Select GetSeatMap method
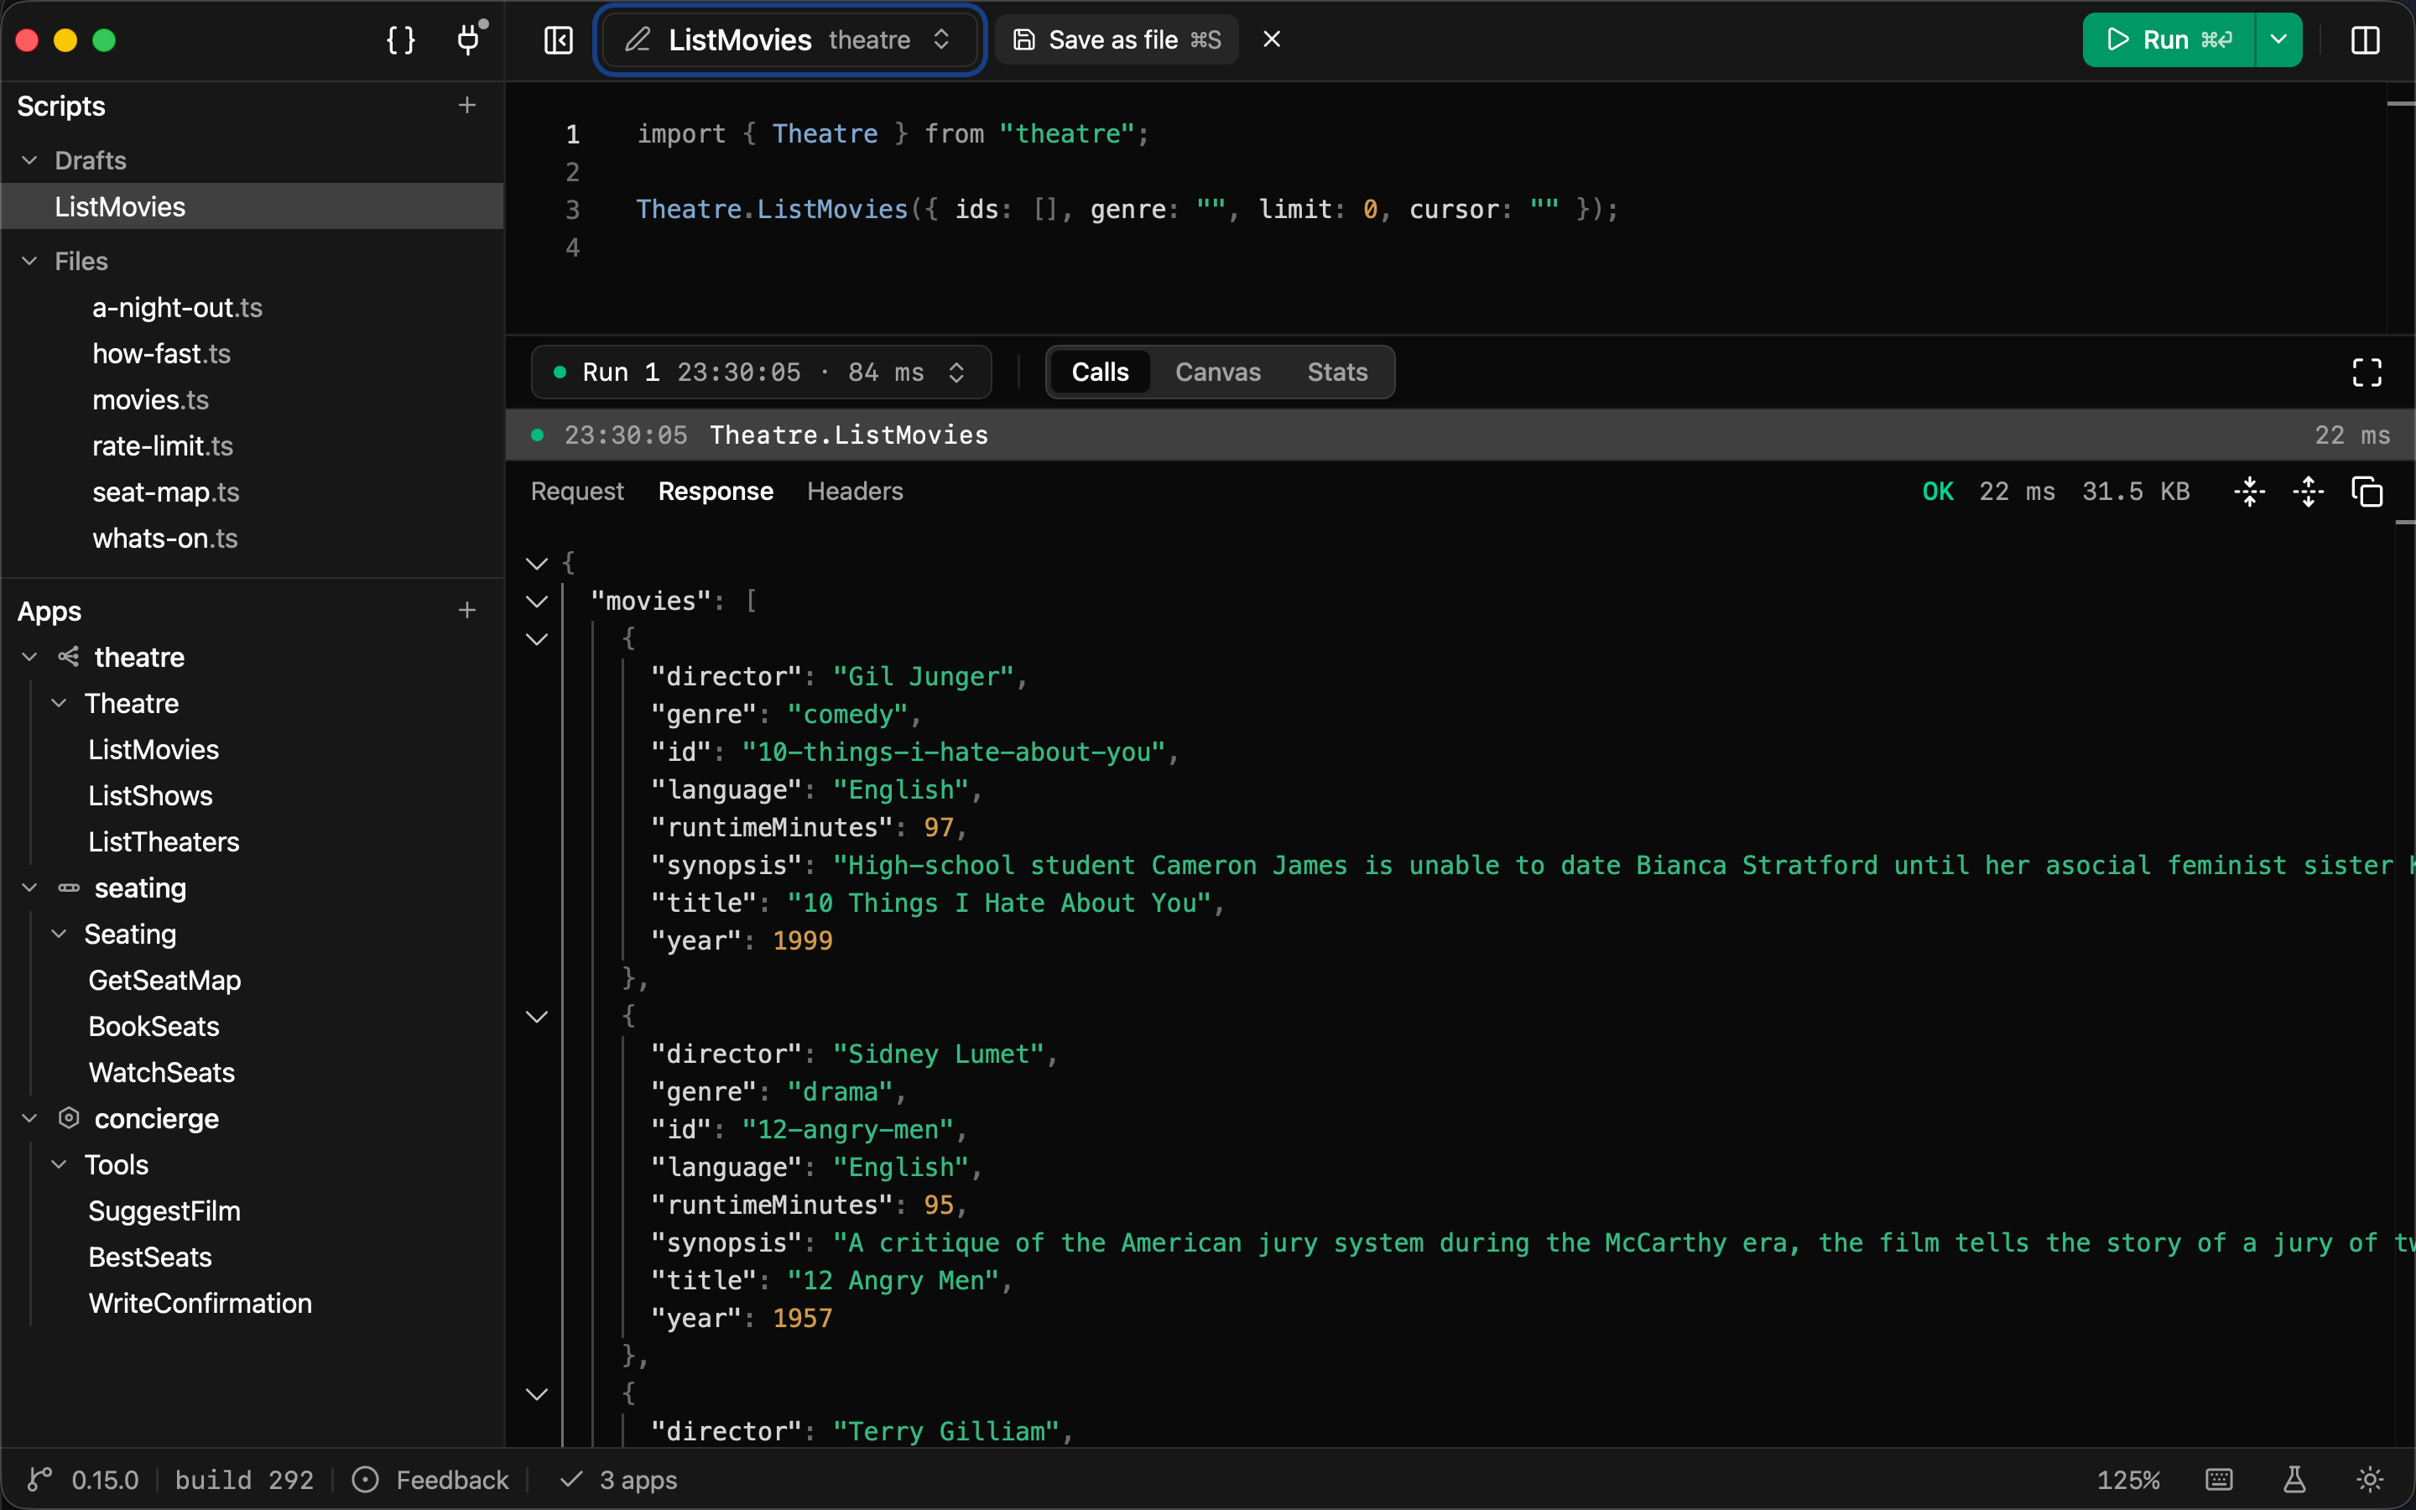Image resolution: width=2416 pixels, height=1510 pixels. point(164,981)
